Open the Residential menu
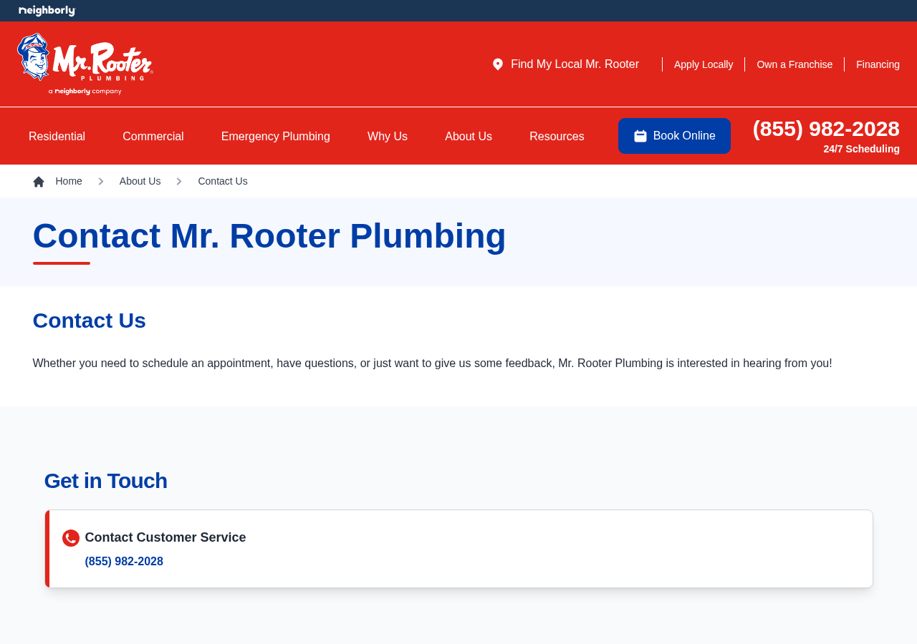 pyautogui.click(x=57, y=137)
